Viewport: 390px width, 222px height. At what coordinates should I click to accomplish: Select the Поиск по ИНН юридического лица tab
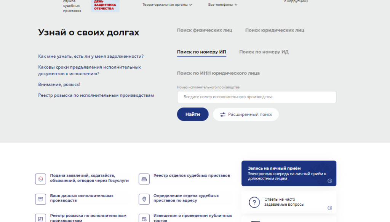pyautogui.click(x=218, y=73)
